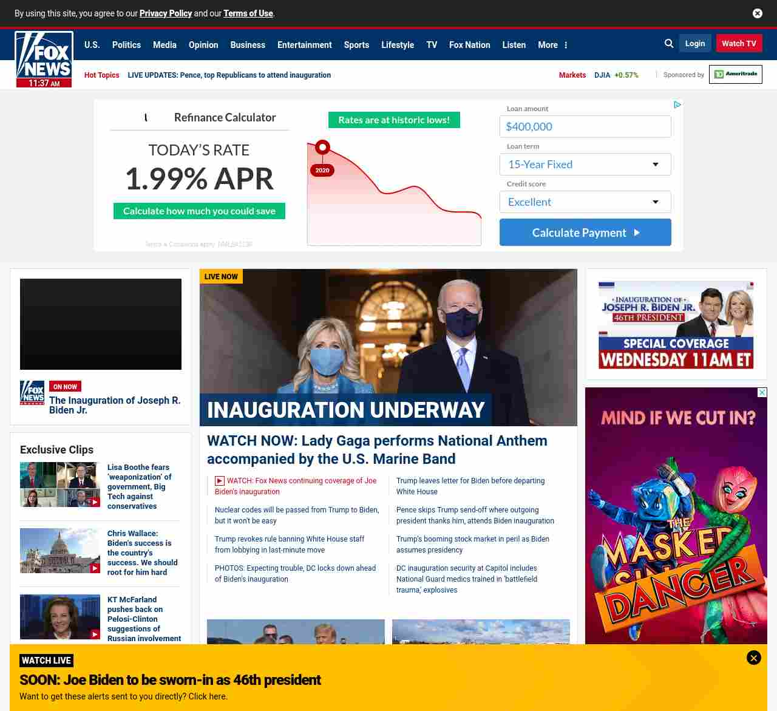The height and width of the screenshot is (711, 777).
Task: Play the Chris Wallace clip thumbnail
Action: click(60, 551)
